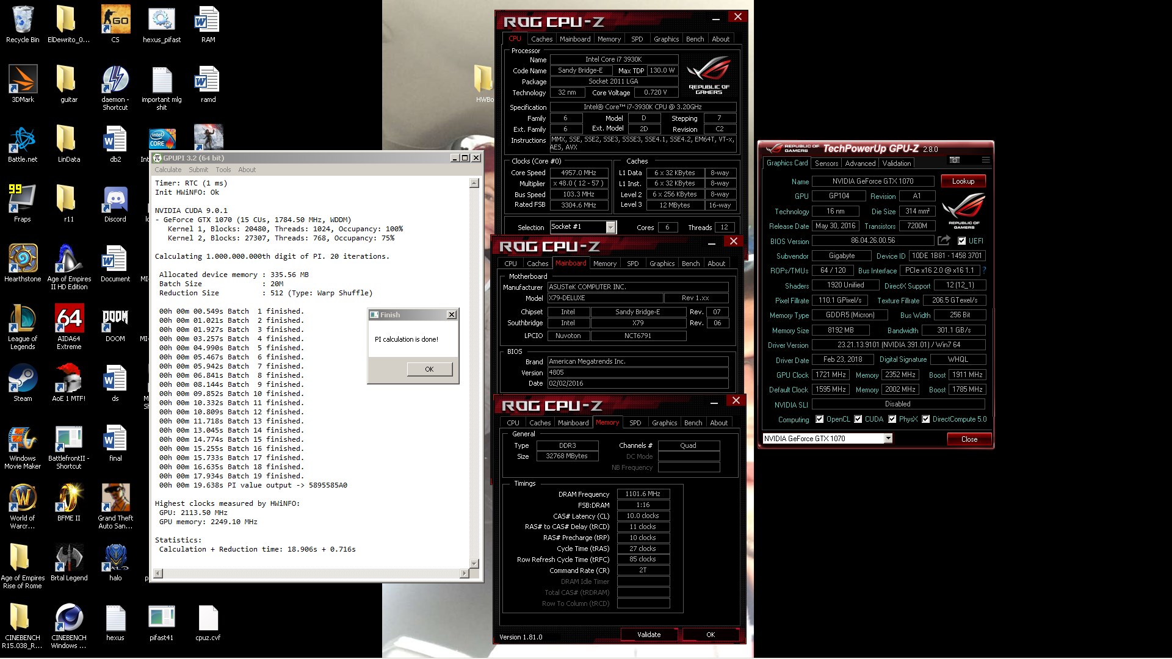Toggle the UEFI checkbox in GPU-Z
The width and height of the screenshot is (1172, 659).
click(962, 241)
